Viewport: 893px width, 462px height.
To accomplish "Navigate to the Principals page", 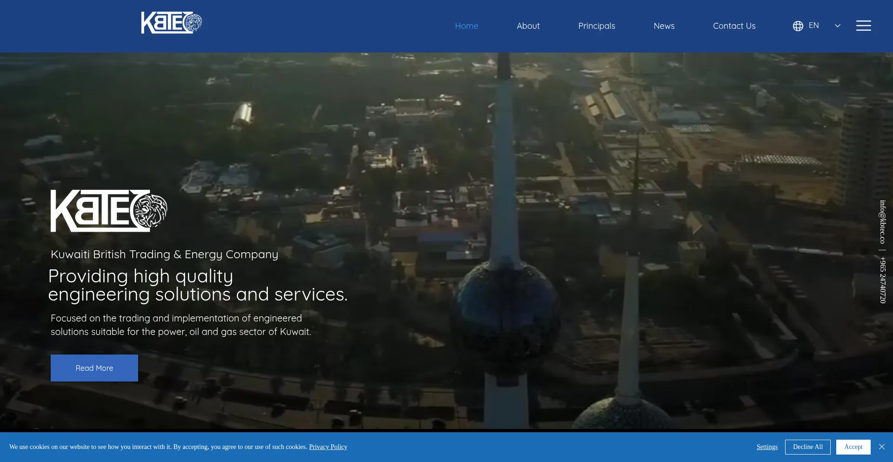I will (596, 26).
